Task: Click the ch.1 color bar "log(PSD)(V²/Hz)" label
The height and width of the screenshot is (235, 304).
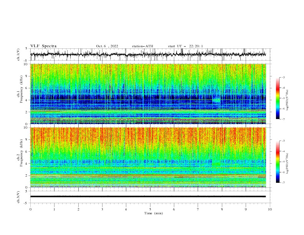Action: 287,100
